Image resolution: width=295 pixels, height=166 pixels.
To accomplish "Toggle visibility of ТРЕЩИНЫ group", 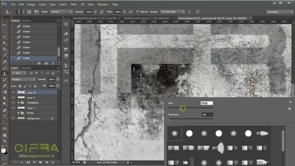I will [13, 102].
